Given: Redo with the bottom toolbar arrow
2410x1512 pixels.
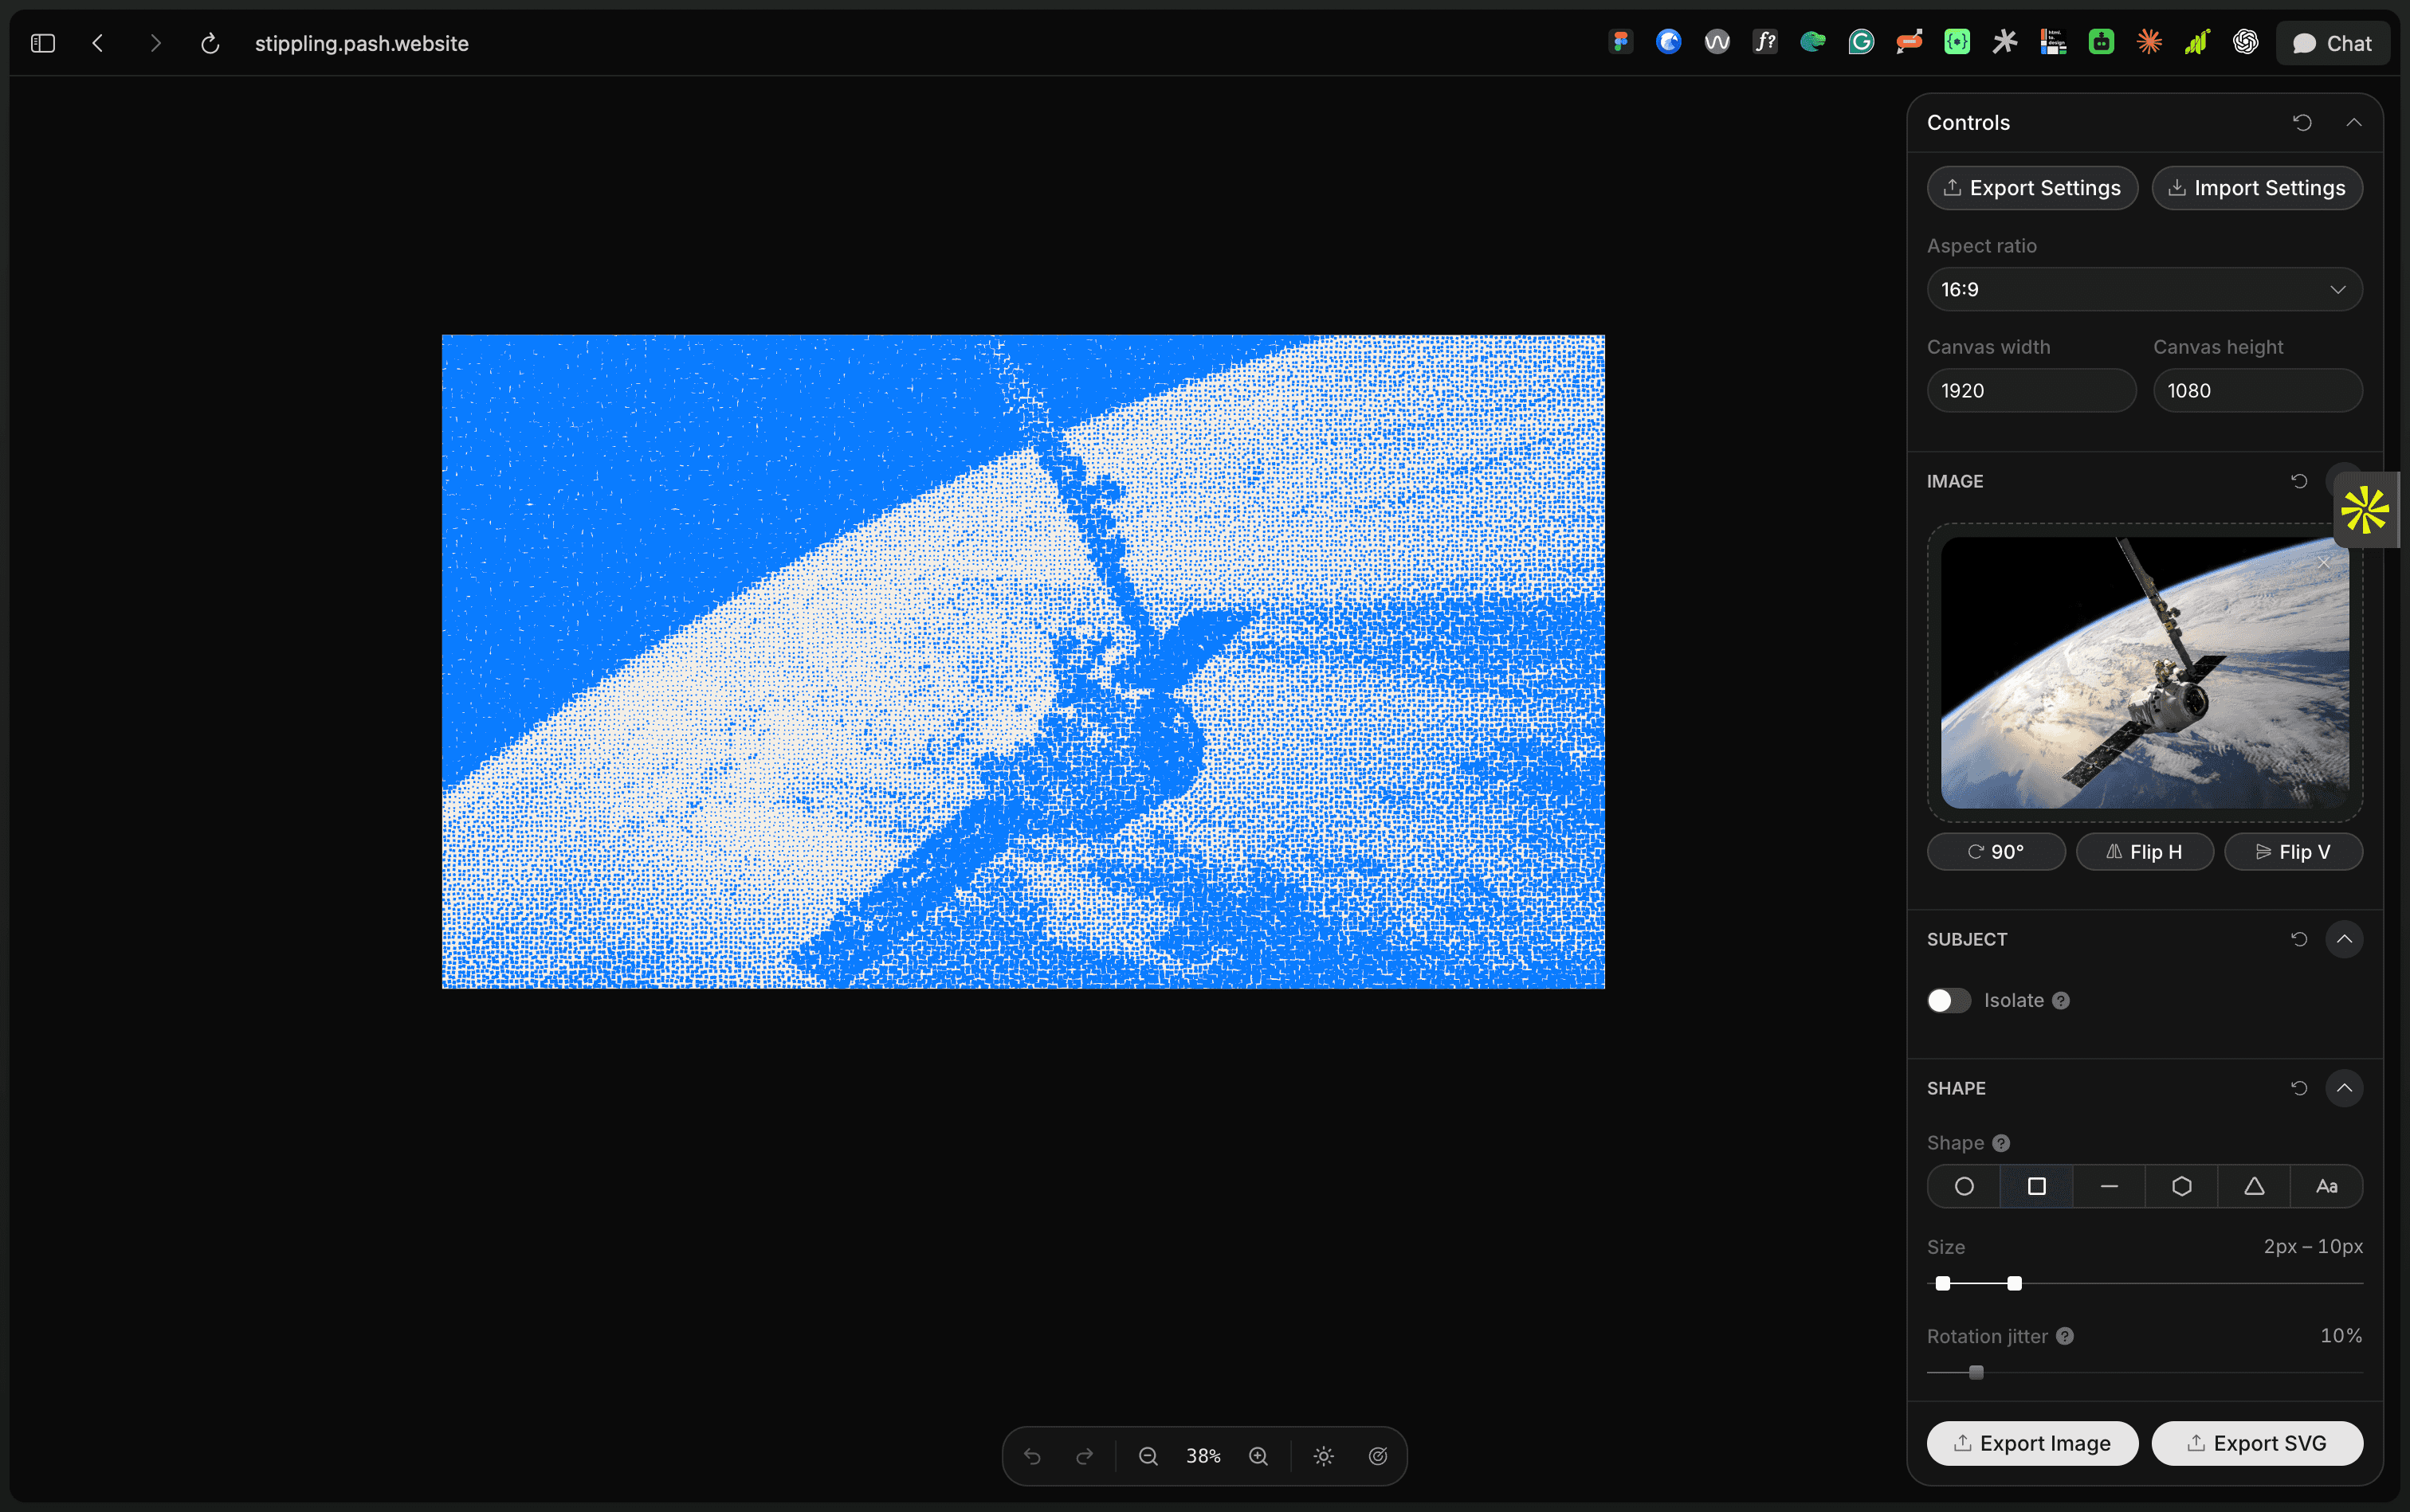Looking at the screenshot, I should tap(1085, 1456).
